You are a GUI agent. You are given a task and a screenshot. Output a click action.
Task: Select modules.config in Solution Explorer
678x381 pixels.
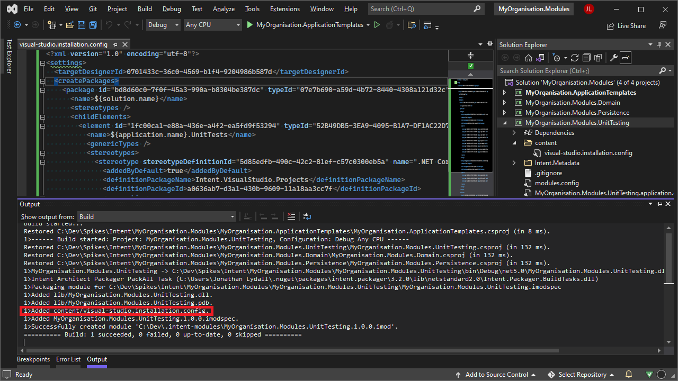click(x=556, y=183)
